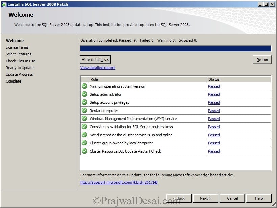
Task: Open Passed status for Minimum operating system version
Action: pos(214,86)
